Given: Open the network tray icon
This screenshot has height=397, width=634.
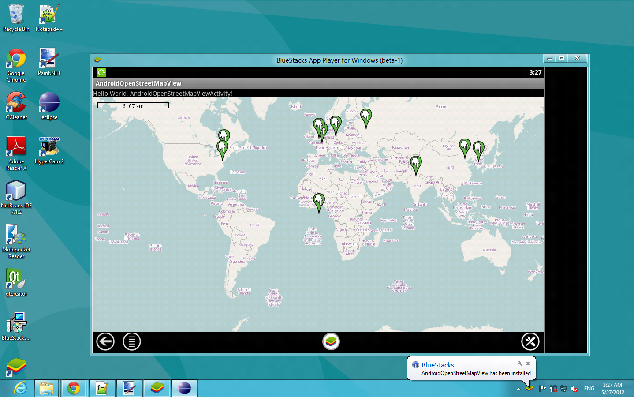Looking at the screenshot, I should pyautogui.click(x=564, y=389).
